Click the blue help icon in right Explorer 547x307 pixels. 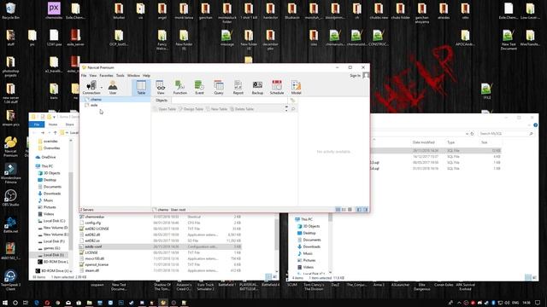pyautogui.click(x=535, y=125)
